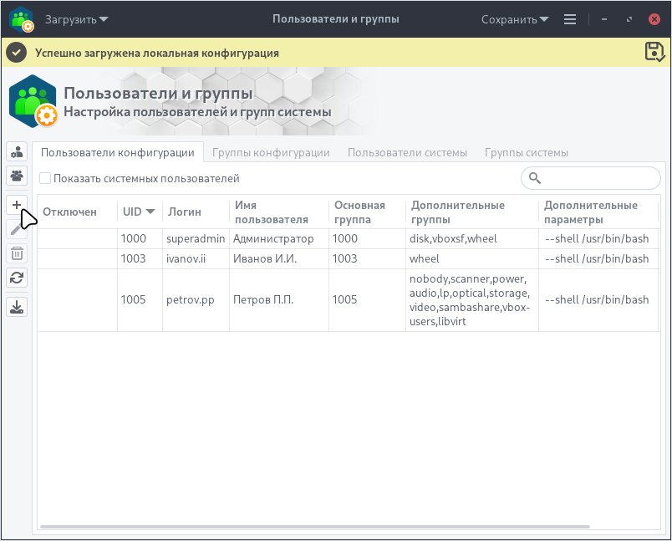Add a new user with the plus icon
The height and width of the screenshot is (541, 672).
16,203
